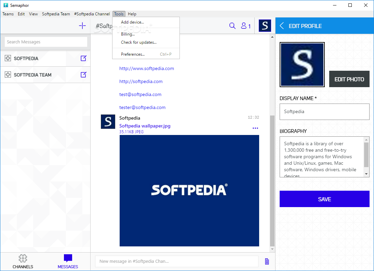The width and height of the screenshot is (374, 271).
Task: Choose Add device... from Tools menu
Action: point(146,22)
